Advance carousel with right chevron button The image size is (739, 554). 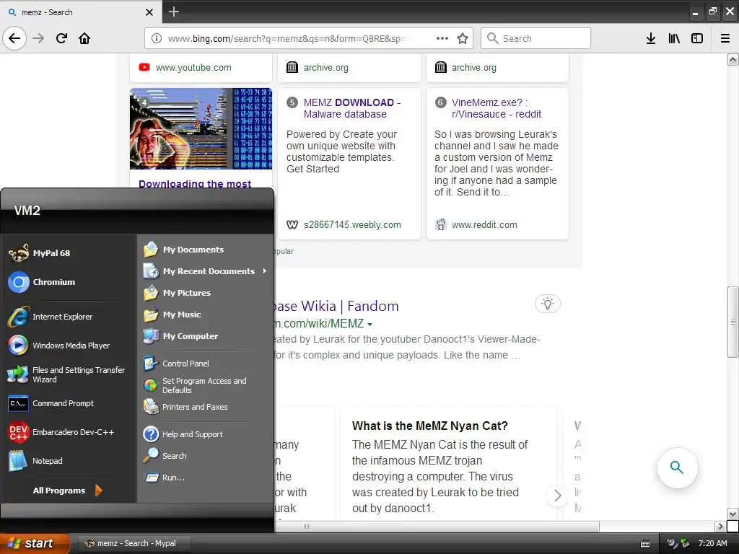(558, 496)
